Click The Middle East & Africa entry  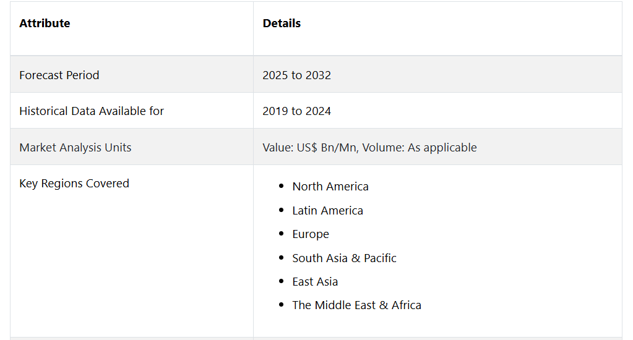click(356, 305)
